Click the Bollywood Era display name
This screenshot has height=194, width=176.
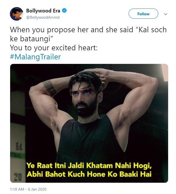point(43,11)
